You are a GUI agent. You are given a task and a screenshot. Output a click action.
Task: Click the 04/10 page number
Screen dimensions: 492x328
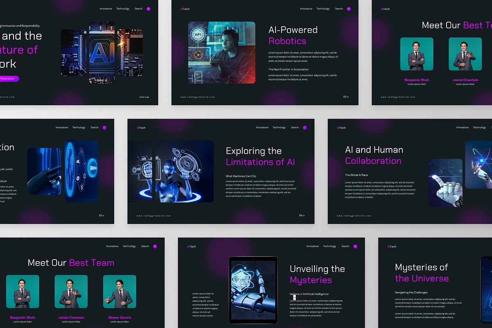pyautogui.click(x=301, y=215)
